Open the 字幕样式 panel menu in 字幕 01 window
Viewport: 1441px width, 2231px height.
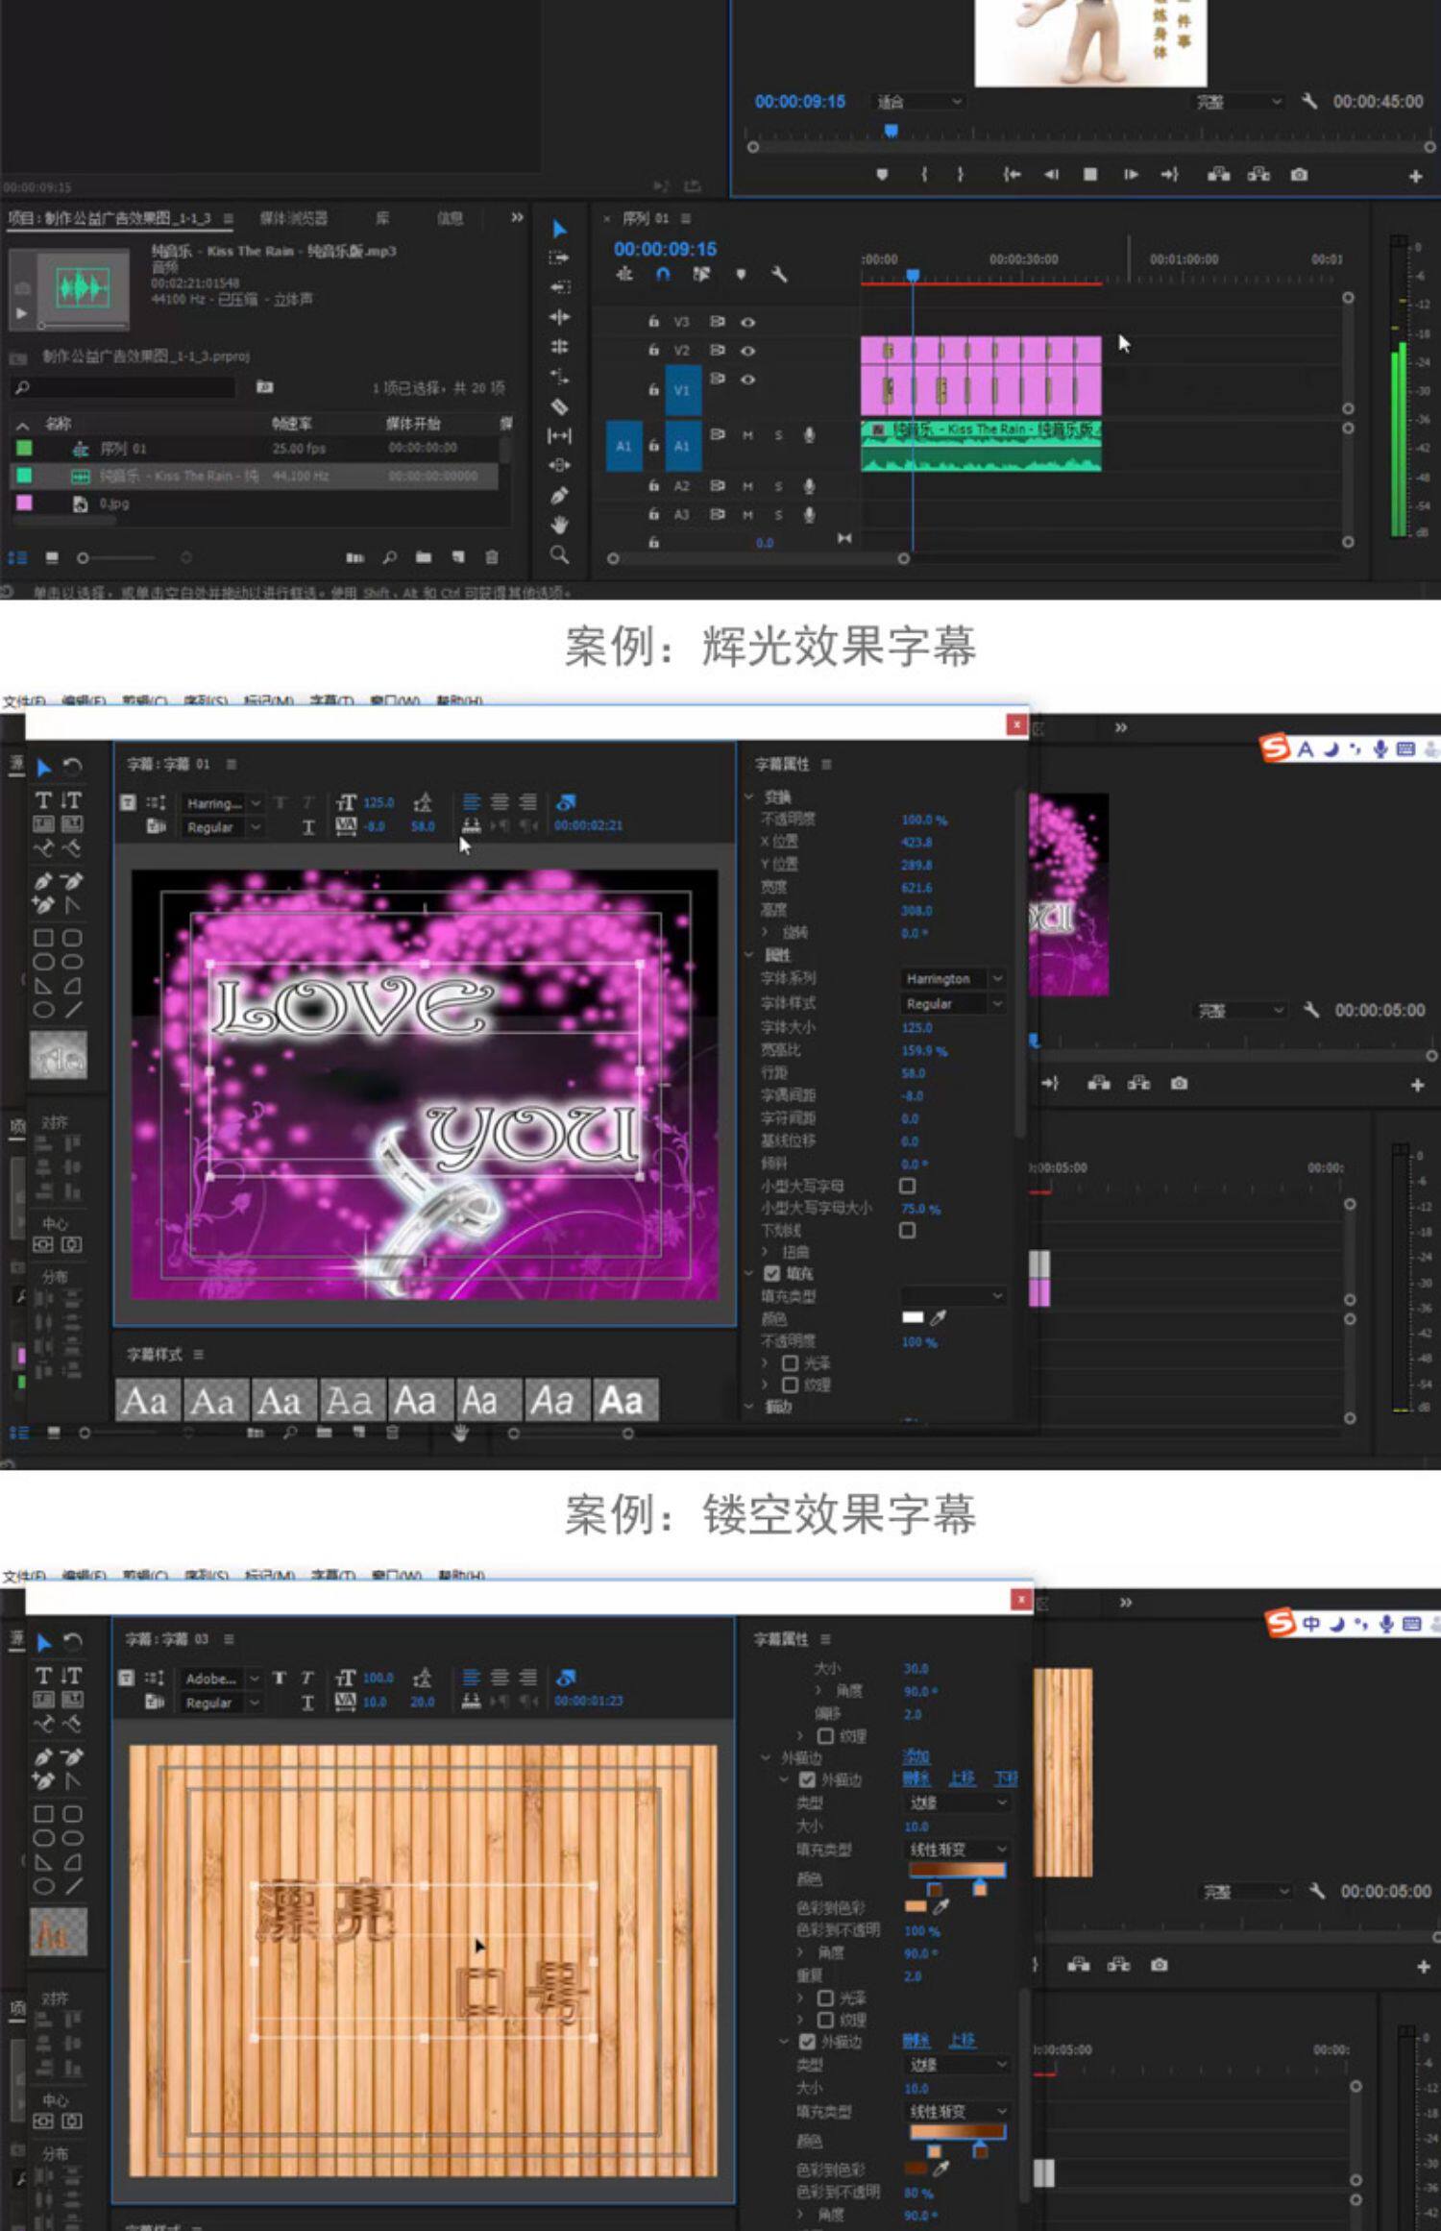point(198,1354)
